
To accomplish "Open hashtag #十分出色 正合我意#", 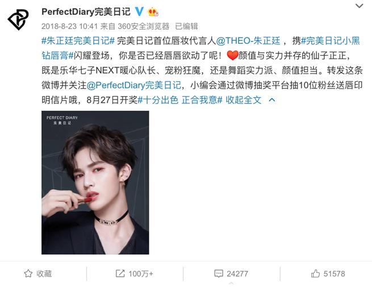I will tap(180, 100).
